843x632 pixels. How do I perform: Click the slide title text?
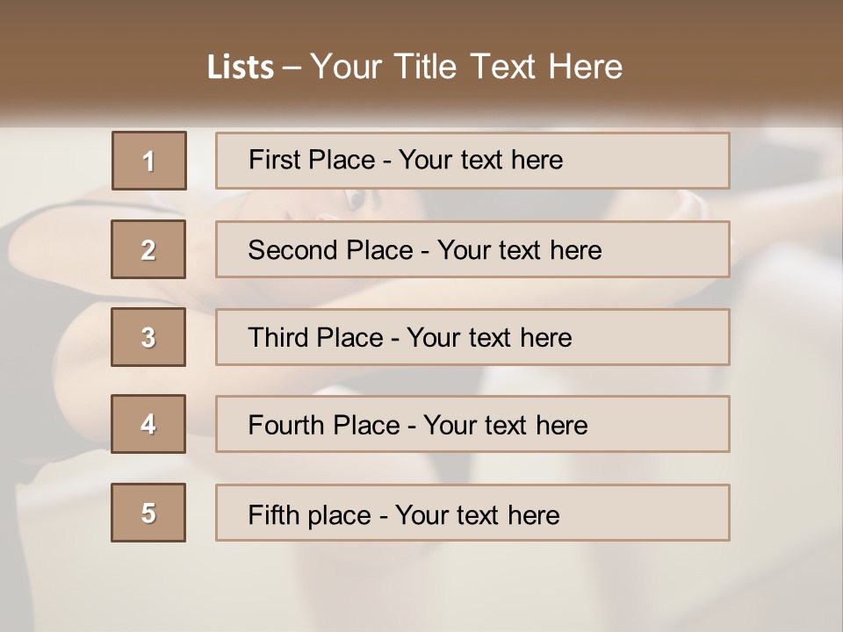click(x=414, y=67)
